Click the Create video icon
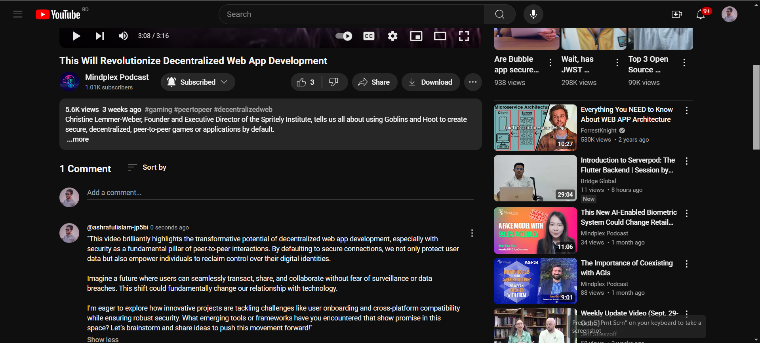The image size is (760, 343). tap(677, 14)
